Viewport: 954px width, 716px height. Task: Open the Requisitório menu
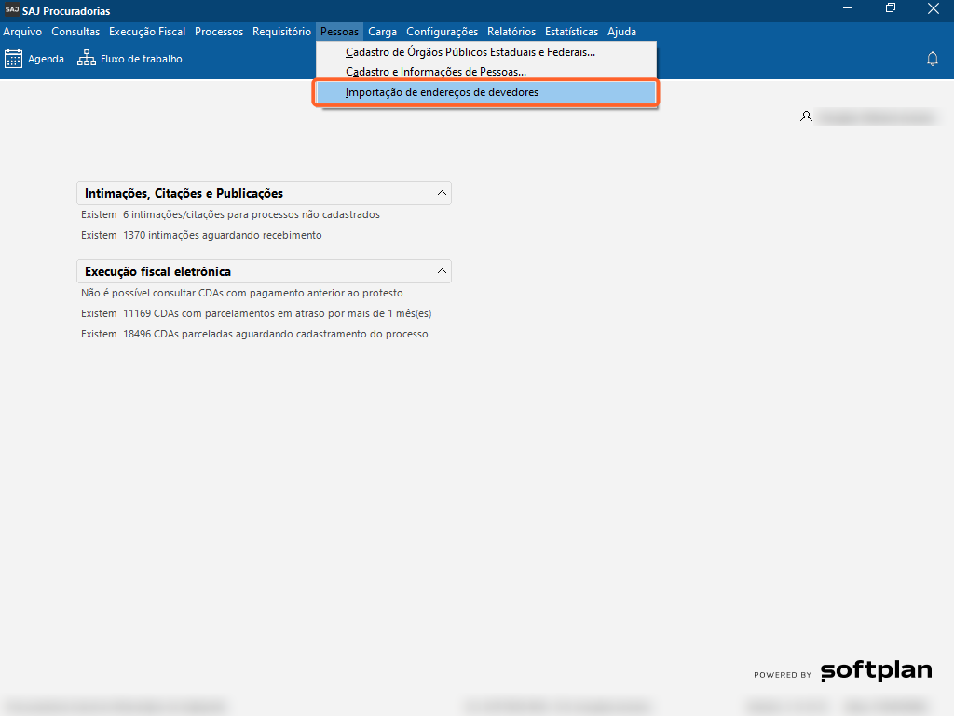coord(281,32)
